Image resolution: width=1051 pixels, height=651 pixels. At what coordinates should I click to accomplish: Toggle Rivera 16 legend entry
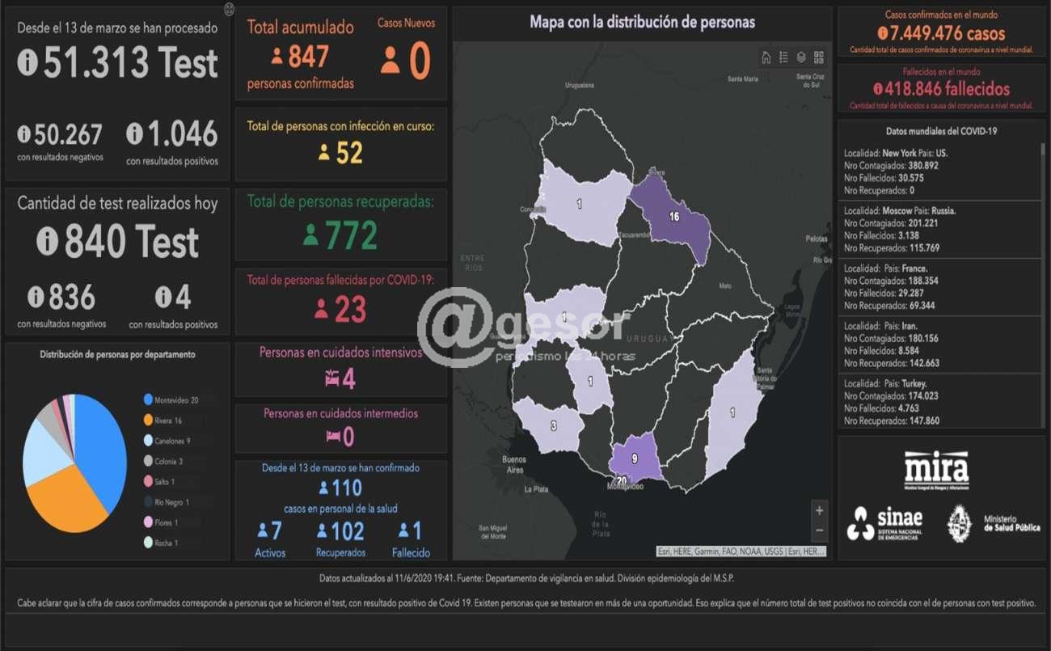pos(166,421)
